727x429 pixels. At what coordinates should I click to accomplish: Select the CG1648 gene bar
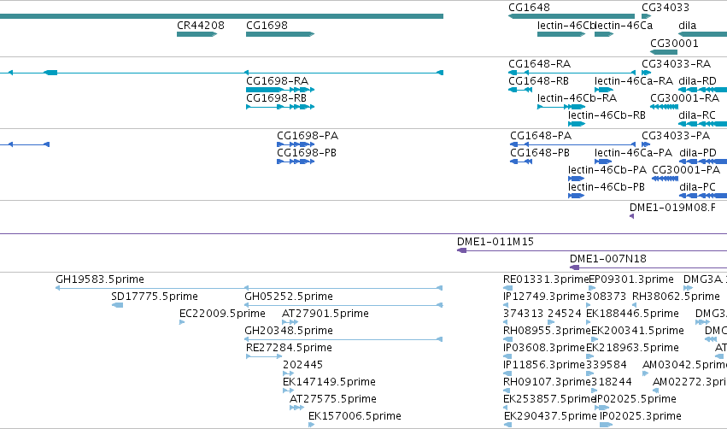click(x=572, y=16)
